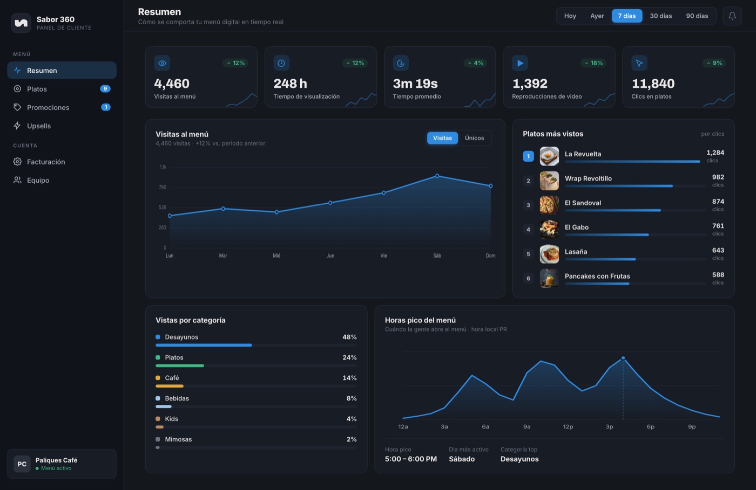The width and height of the screenshot is (756, 490).
Task: Open the 11,840 Clics en platos card
Action: point(679,77)
